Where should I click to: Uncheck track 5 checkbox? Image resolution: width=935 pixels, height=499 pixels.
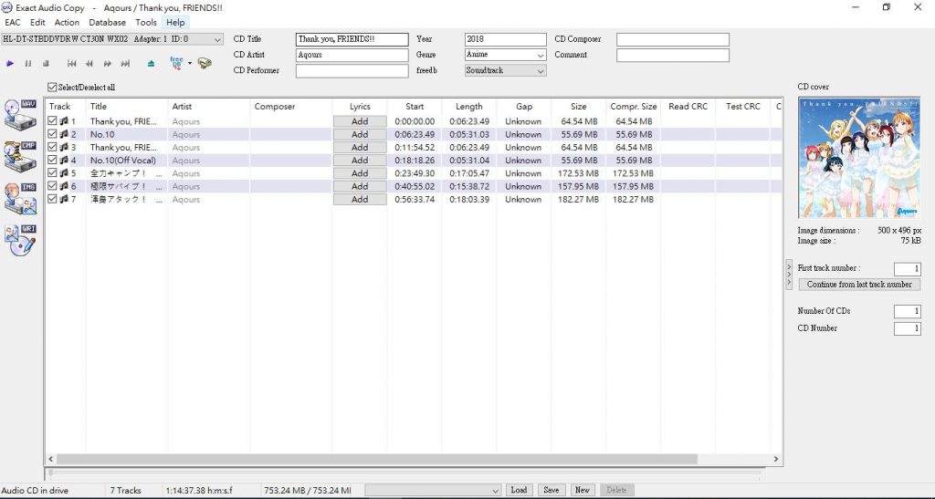coord(52,173)
